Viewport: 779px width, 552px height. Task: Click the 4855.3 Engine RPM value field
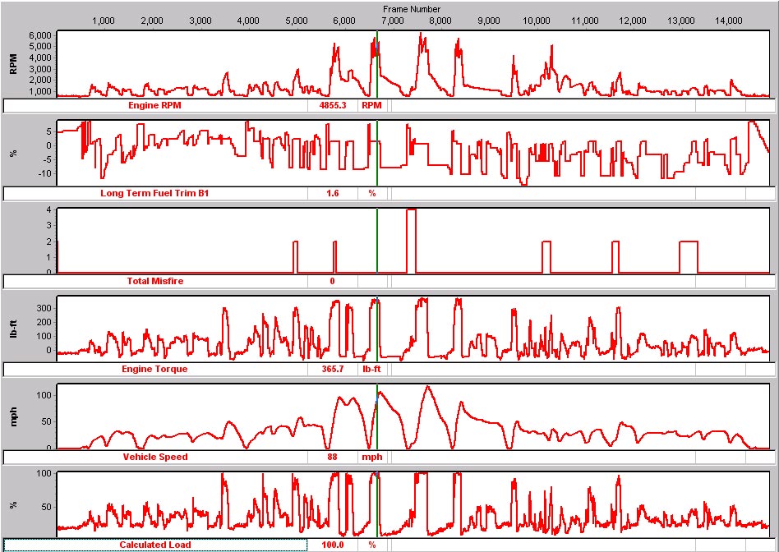point(332,106)
